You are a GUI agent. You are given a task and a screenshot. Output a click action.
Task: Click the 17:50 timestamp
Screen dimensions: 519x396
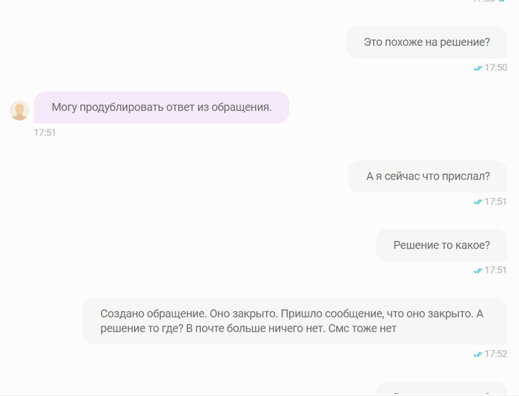pyautogui.click(x=496, y=67)
